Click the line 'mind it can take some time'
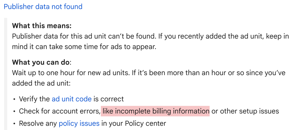This screenshot has height=130, width=296. [x=84, y=47]
